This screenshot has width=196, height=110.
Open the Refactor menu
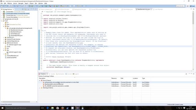click(9, 3)
